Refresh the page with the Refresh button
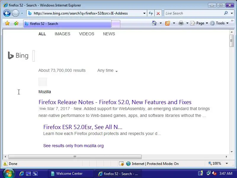Image resolution: width=237 pixels, height=178 pixels. point(151,13)
